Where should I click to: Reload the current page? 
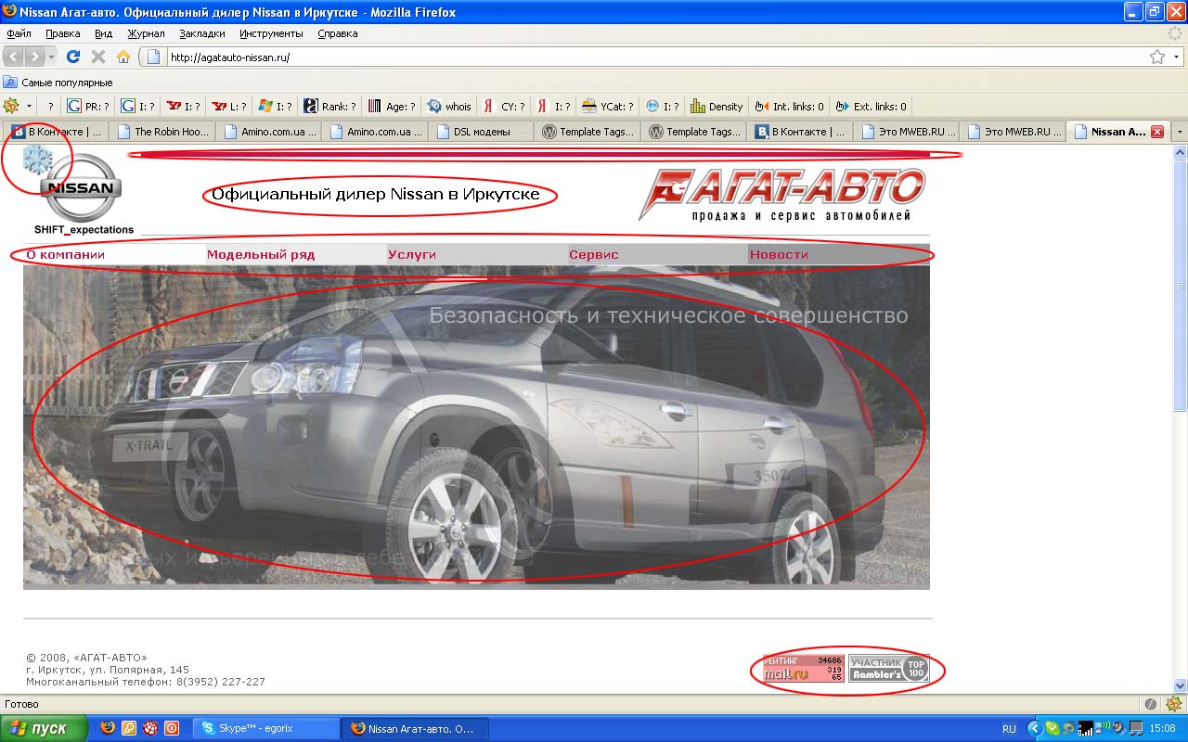pyautogui.click(x=74, y=57)
